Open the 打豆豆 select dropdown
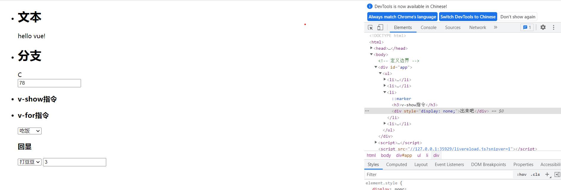The height and width of the screenshot is (190, 561). (x=30, y=162)
